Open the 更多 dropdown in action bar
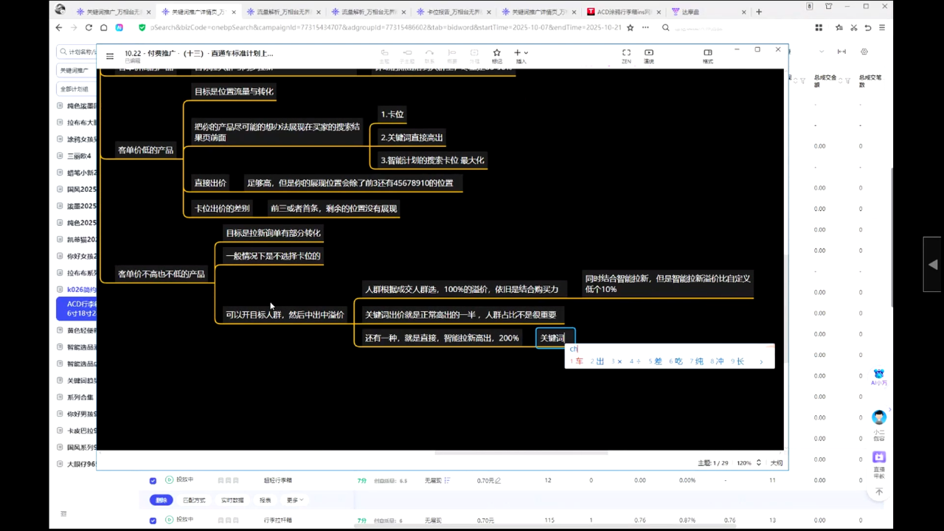This screenshot has height=531, width=944. pyautogui.click(x=294, y=500)
